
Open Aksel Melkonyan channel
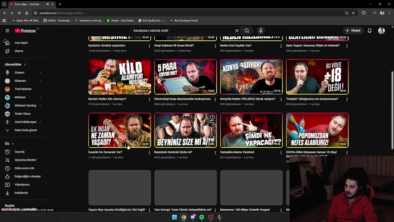26,122
